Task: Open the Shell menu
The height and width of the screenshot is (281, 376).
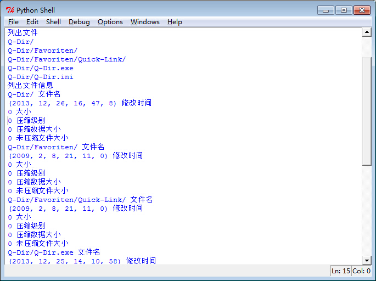Action: 53,22
